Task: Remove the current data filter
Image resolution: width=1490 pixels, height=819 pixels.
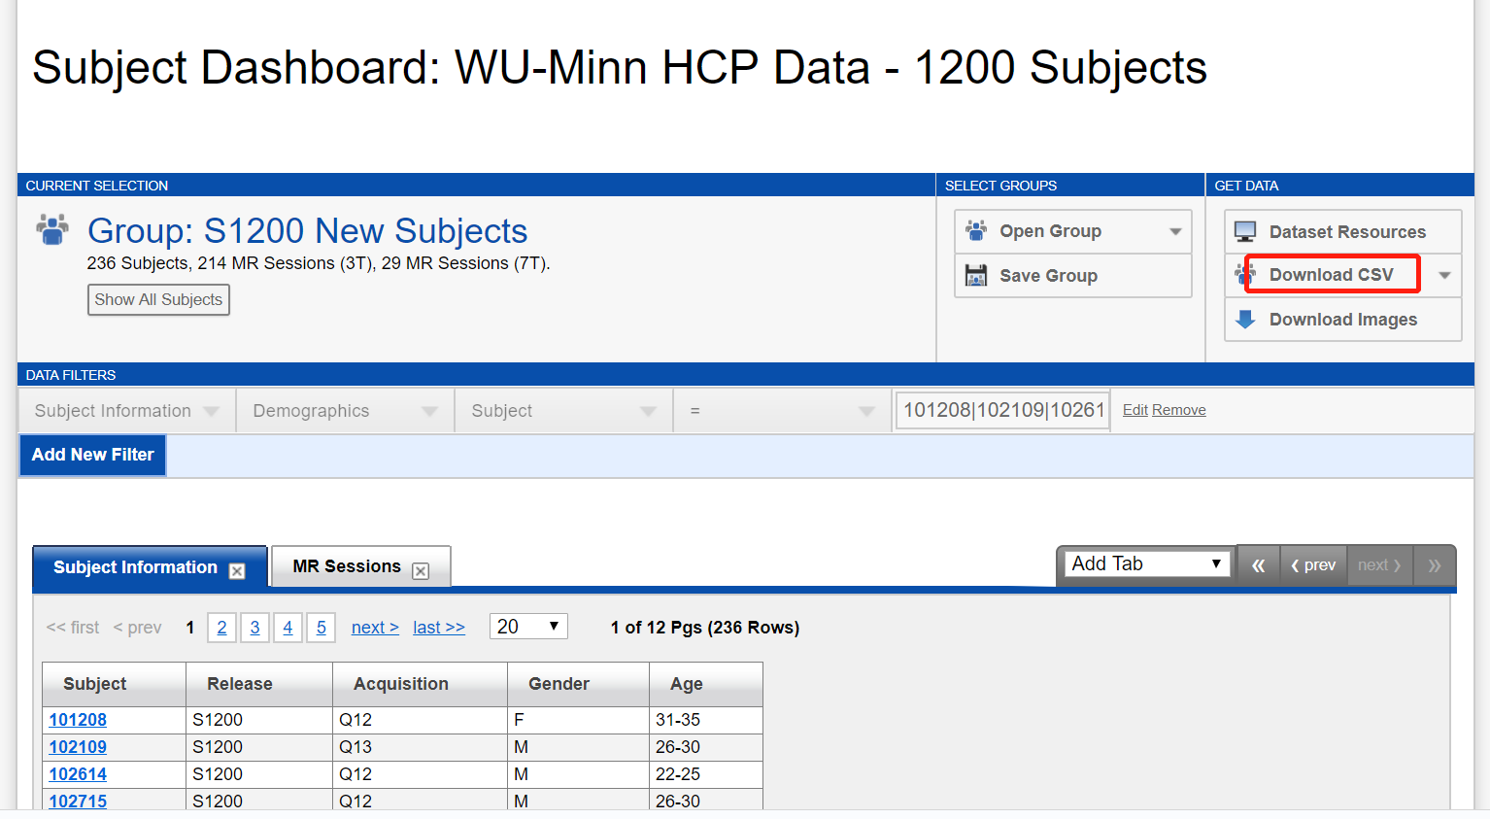Action: click(x=1178, y=409)
